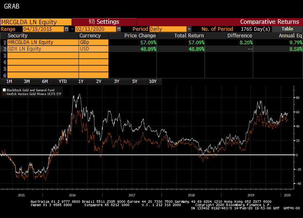Click the Price Change column header
Screen dimensions: 303x218
[x=140, y=36]
